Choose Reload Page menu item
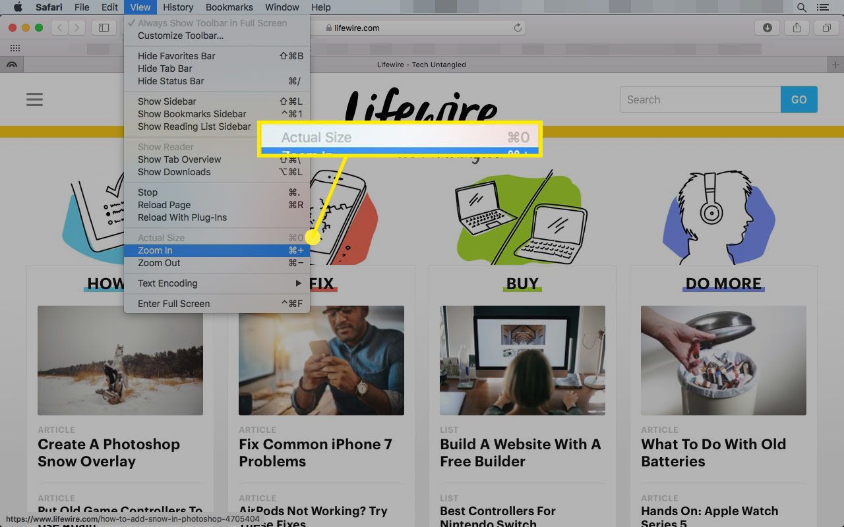The height and width of the screenshot is (527, 844). (217, 205)
